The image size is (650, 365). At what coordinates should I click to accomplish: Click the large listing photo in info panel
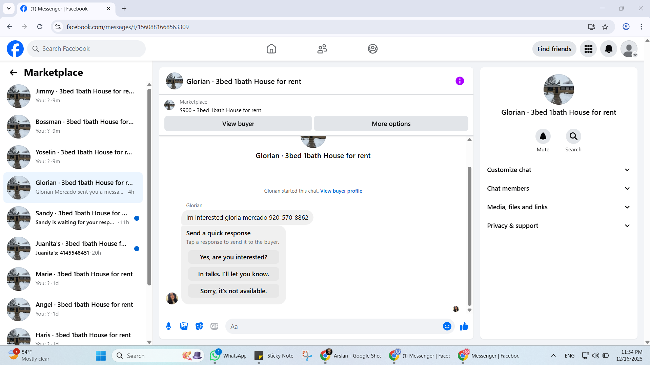558,89
